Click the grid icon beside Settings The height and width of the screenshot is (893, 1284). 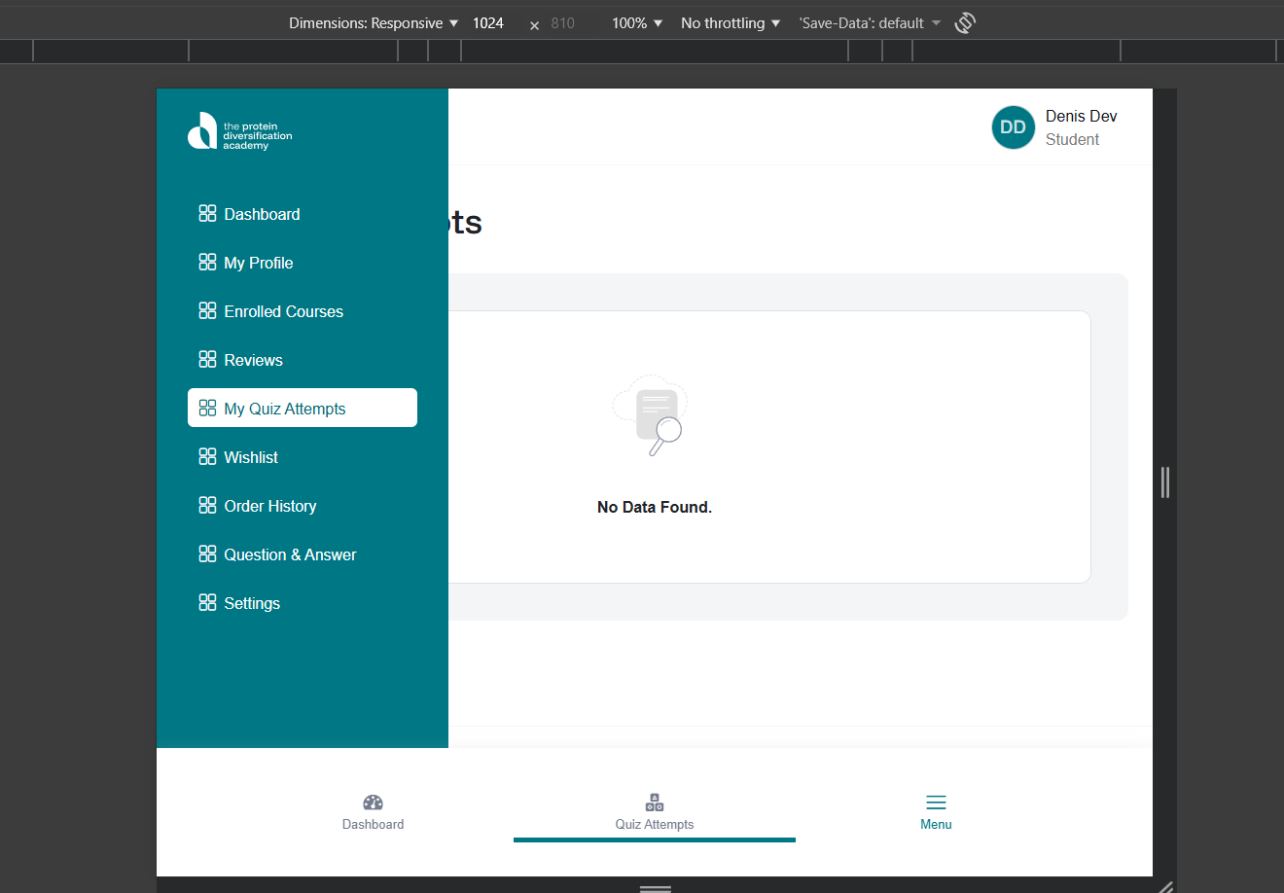point(207,602)
